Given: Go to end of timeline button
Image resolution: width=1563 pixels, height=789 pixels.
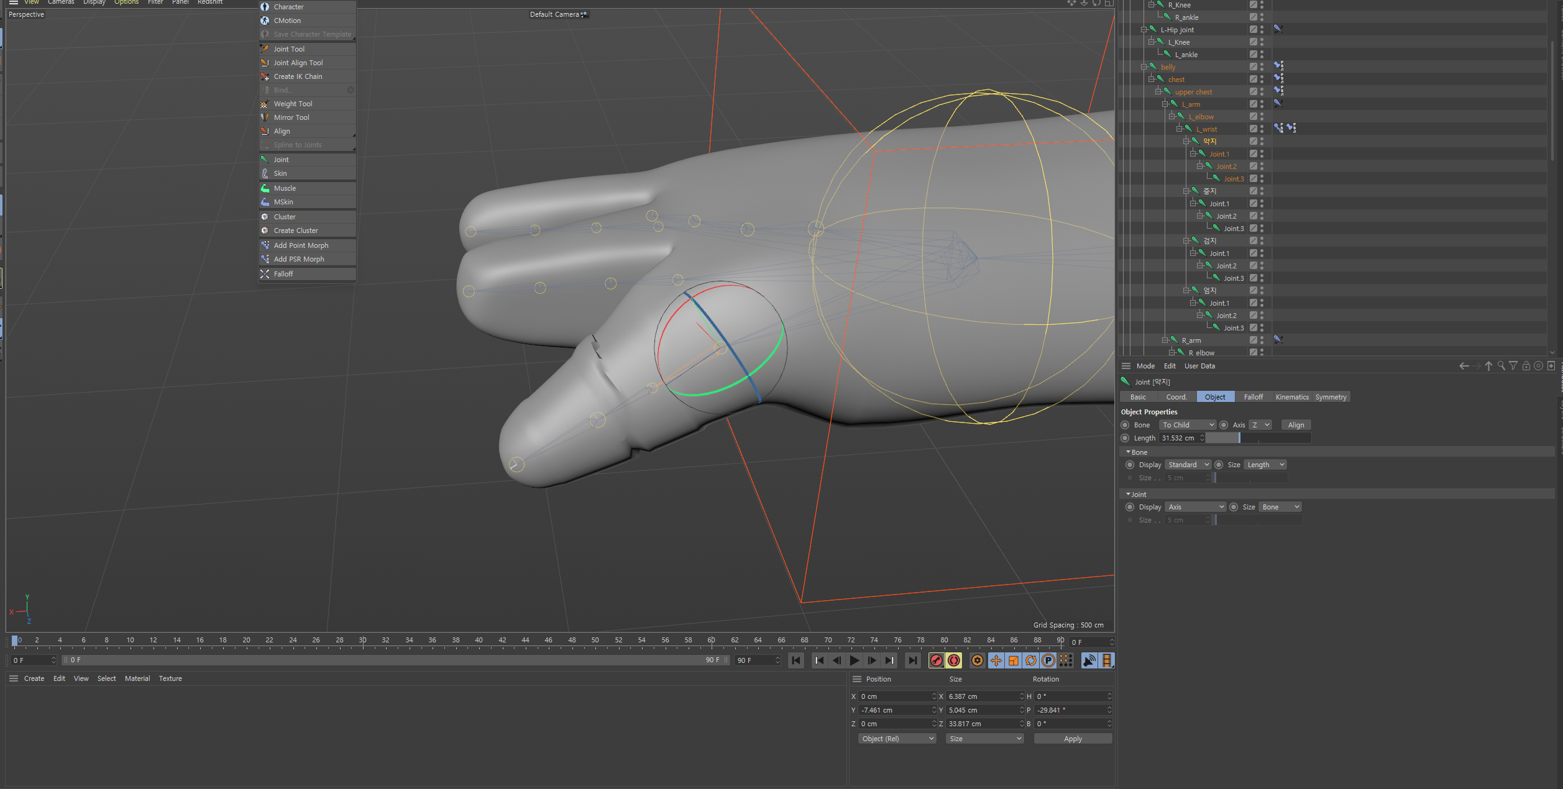Looking at the screenshot, I should (x=912, y=660).
